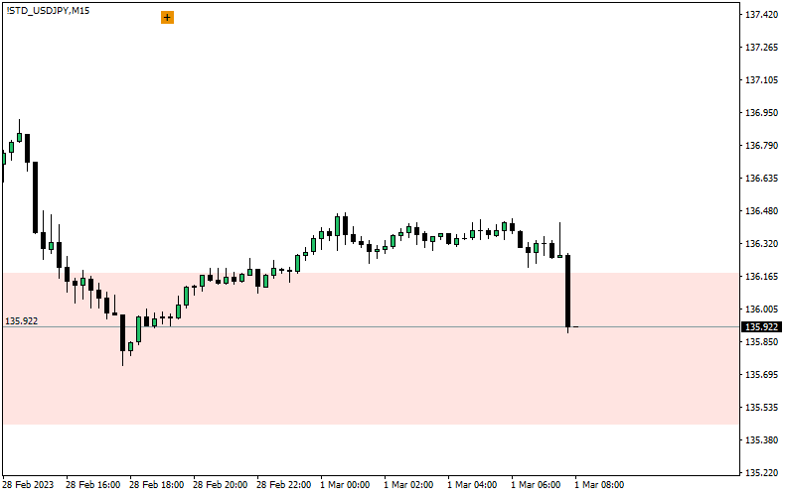The width and height of the screenshot is (785, 496).
Task: Click the 135.220 price axis label
Action: click(x=760, y=473)
